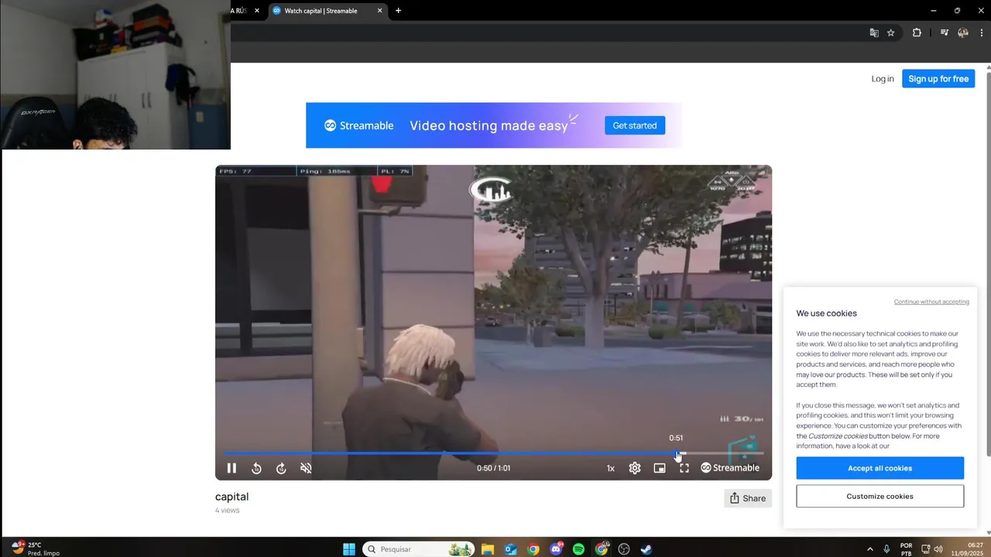Click Streamable logo in the banner
Viewport: 991px width, 557px height.
coord(358,125)
